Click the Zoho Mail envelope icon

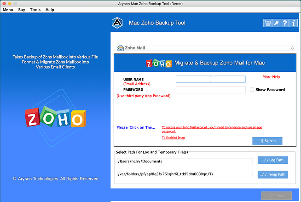121,48
